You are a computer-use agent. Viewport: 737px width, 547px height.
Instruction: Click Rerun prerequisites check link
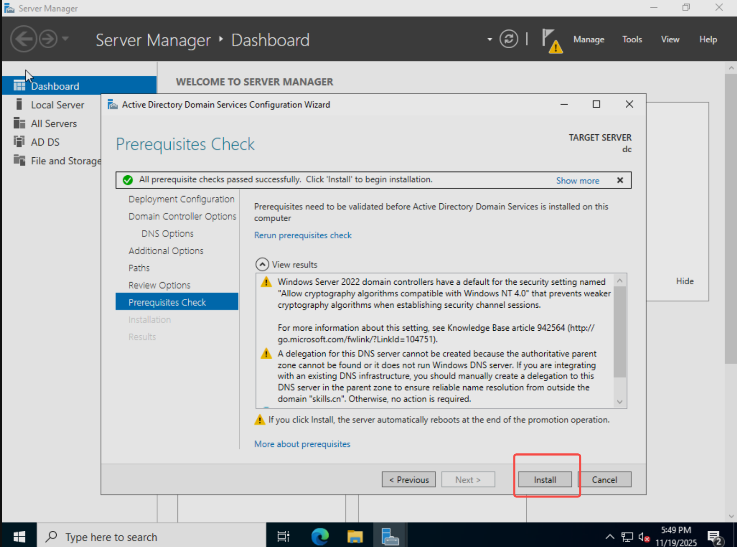pyautogui.click(x=303, y=235)
